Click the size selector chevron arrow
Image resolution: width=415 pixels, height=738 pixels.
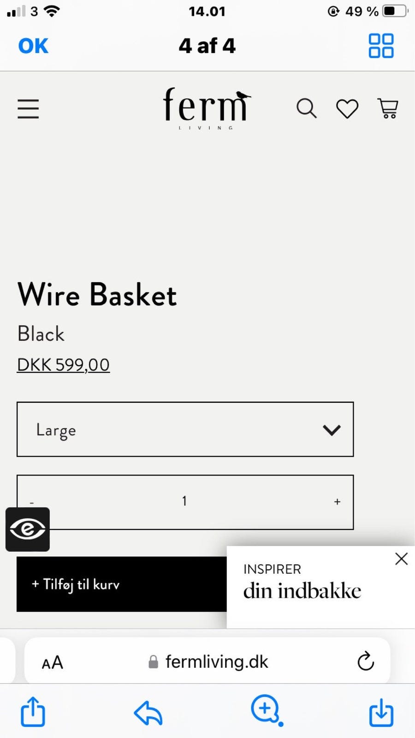(x=332, y=430)
